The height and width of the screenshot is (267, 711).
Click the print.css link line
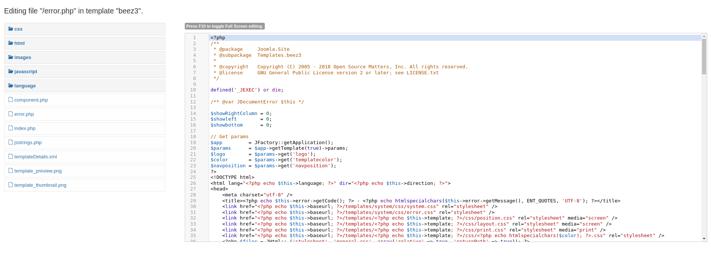pyautogui.click(x=414, y=230)
